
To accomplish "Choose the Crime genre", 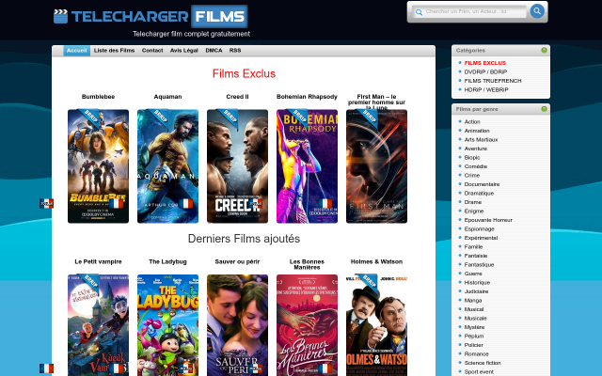I will point(472,176).
